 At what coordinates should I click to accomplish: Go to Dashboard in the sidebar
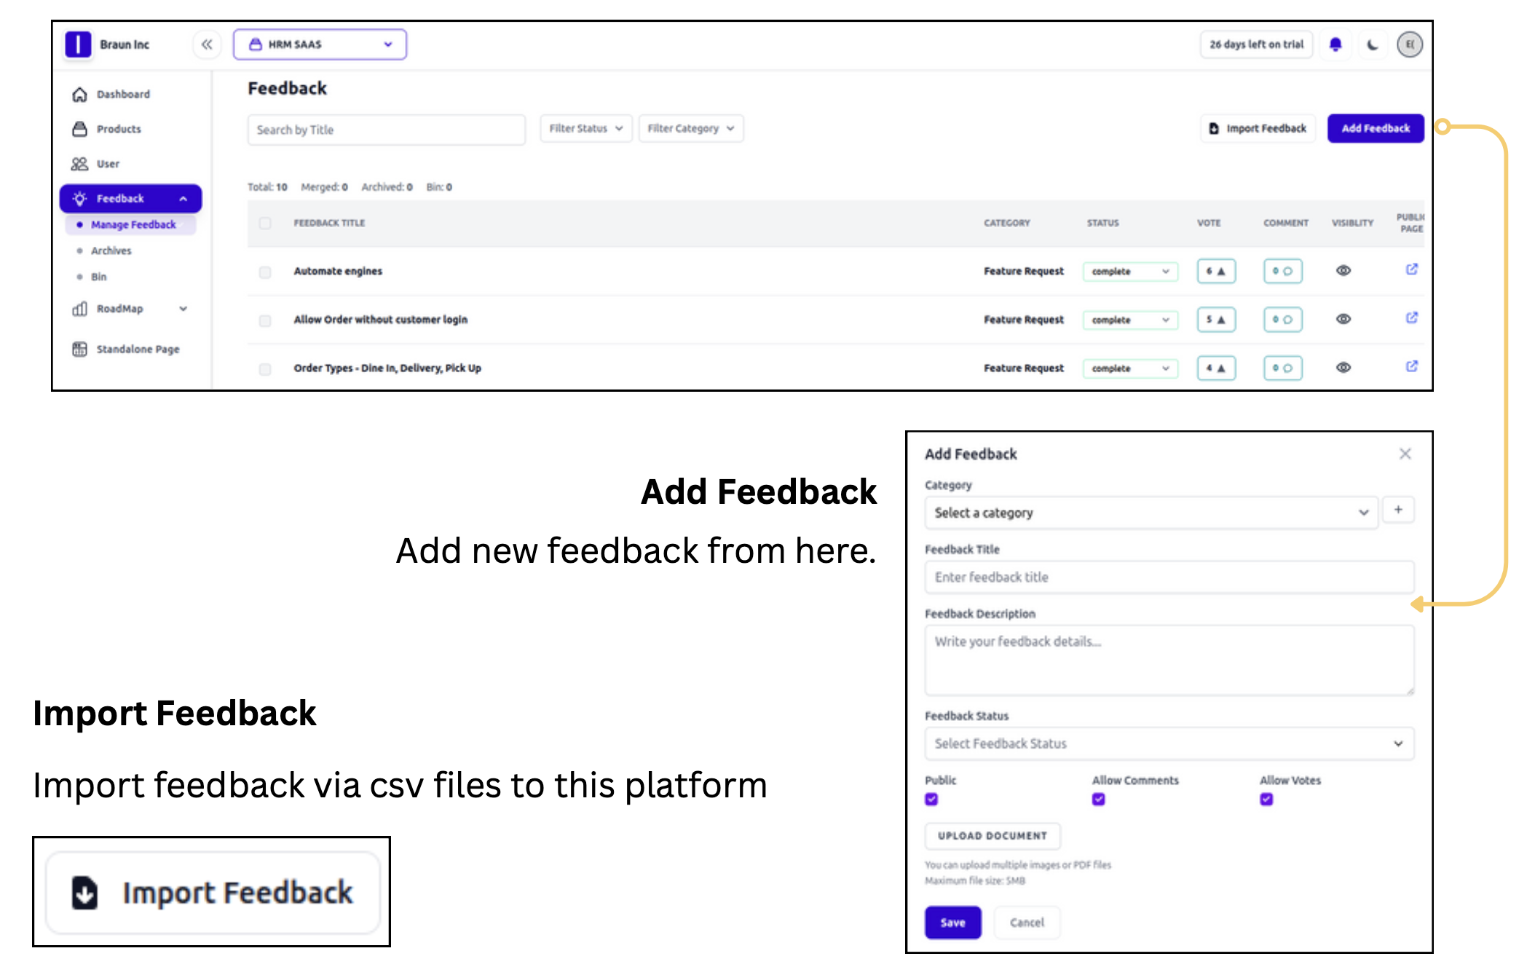click(122, 94)
